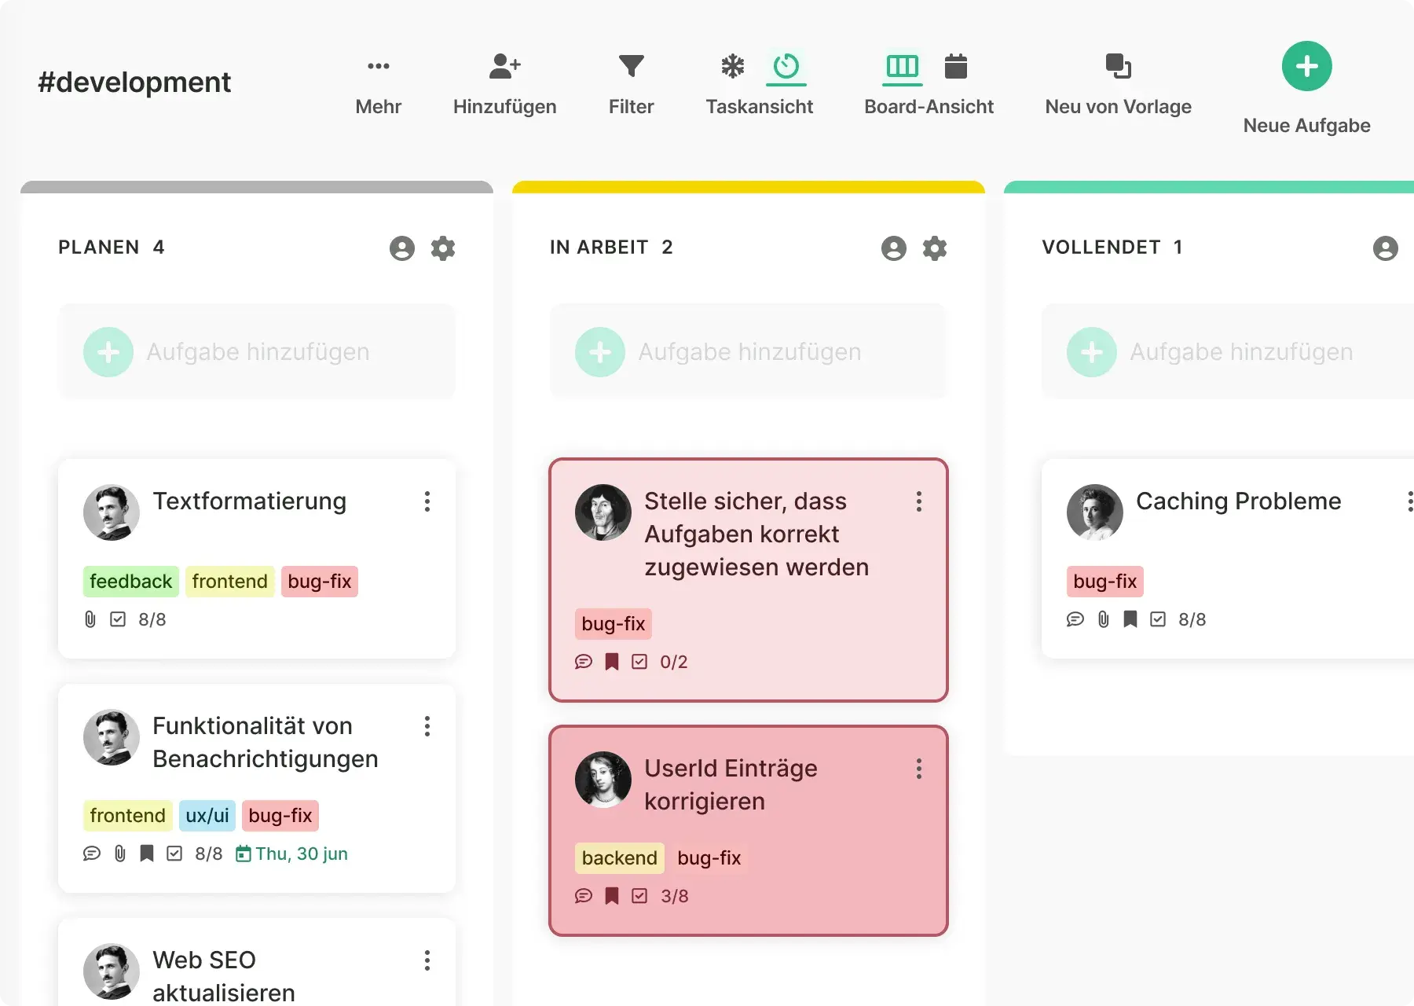This screenshot has height=1006, width=1414.
Task: Click the 0/2 checklist icon on Stelle sicher card
Action: point(639,662)
